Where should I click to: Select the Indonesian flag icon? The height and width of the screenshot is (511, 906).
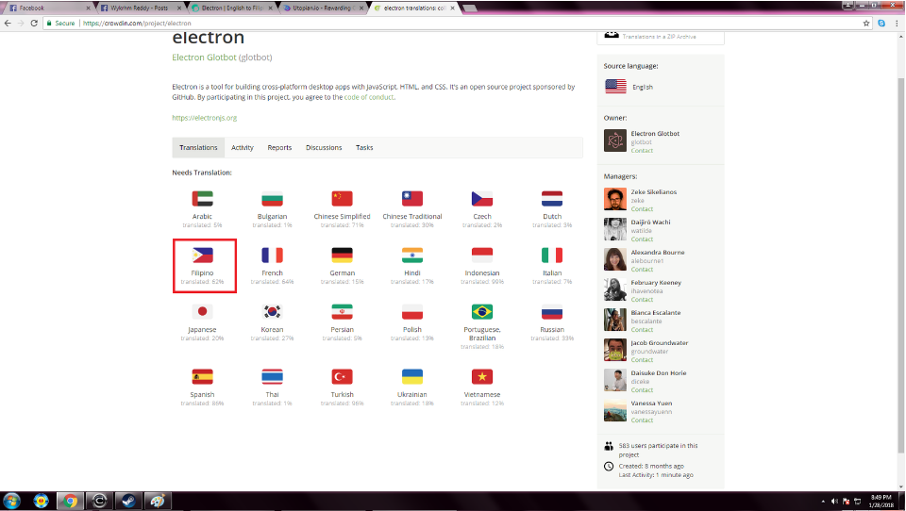482,255
